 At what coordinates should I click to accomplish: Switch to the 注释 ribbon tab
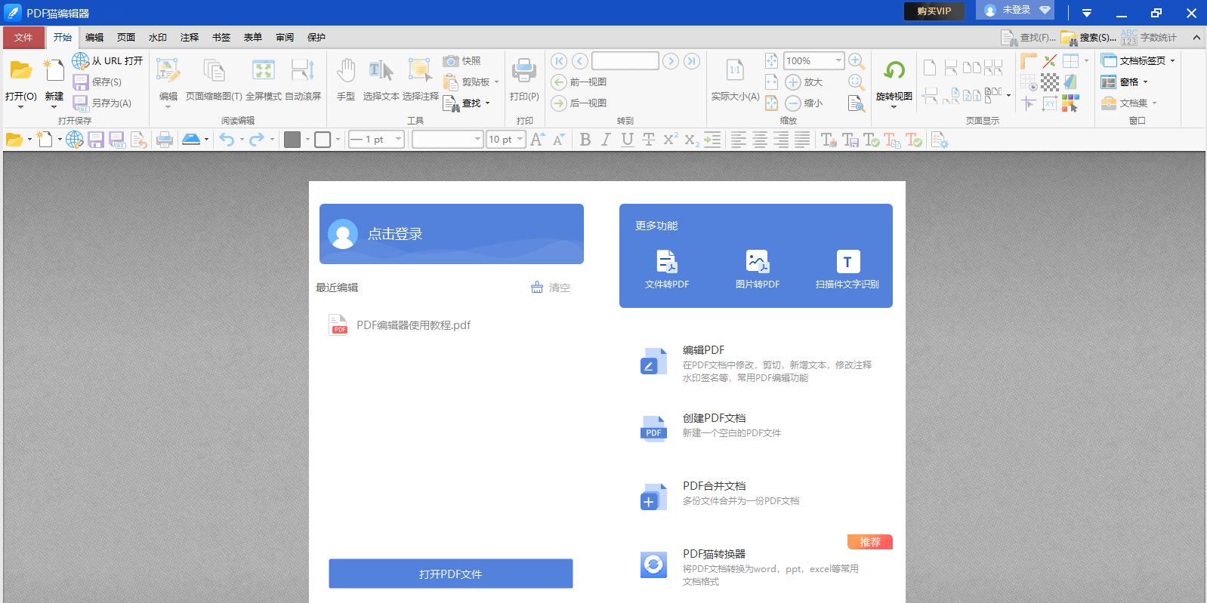(189, 38)
